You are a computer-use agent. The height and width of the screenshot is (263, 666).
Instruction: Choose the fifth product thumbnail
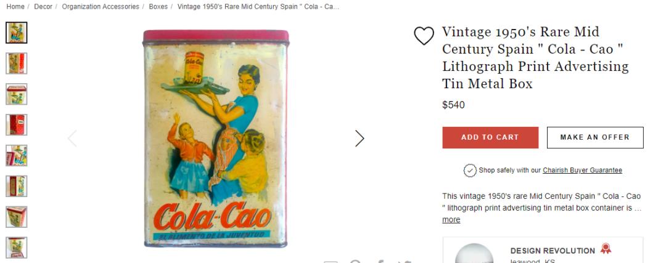point(17,156)
